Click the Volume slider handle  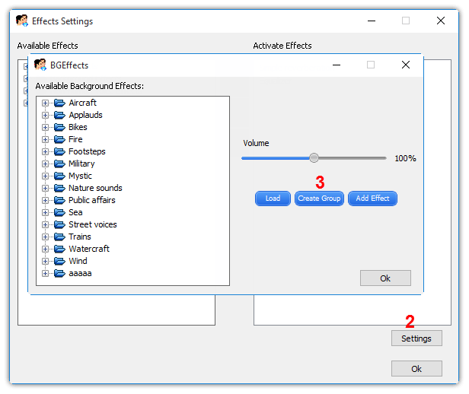pos(314,157)
